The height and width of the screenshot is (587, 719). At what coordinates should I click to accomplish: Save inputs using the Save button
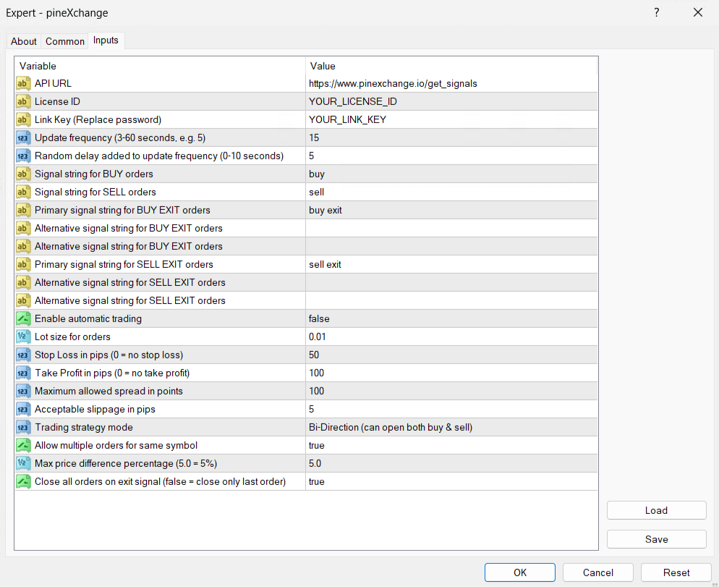click(656, 539)
